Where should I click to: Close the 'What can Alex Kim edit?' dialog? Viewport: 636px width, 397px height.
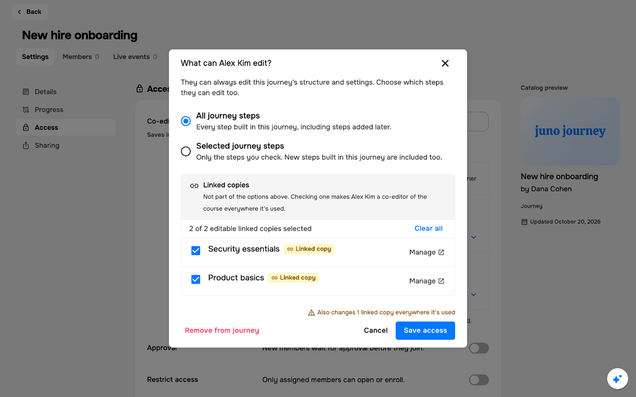pos(445,63)
